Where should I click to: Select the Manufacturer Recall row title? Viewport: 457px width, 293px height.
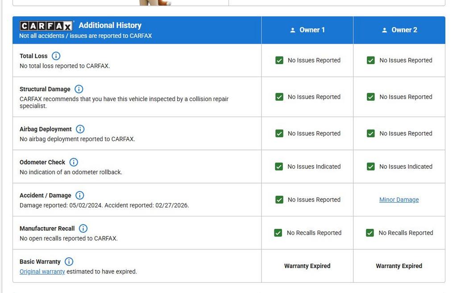click(x=47, y=228)
